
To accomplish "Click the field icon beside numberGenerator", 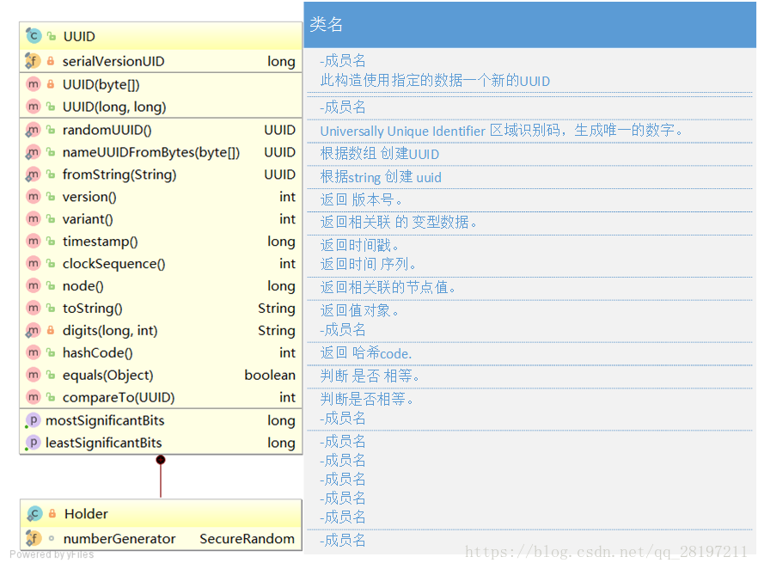I will coord(33,538).
